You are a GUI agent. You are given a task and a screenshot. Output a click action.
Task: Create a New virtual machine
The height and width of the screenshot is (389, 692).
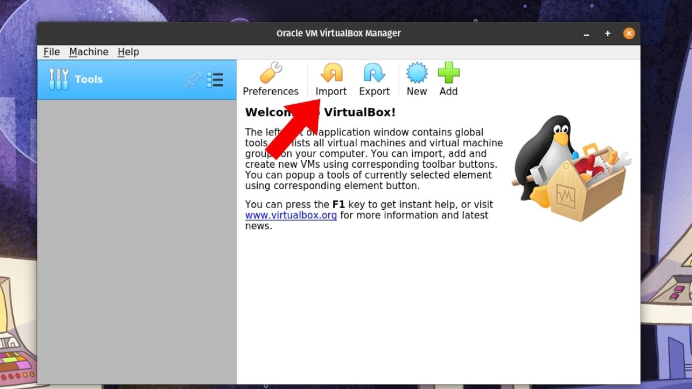point(416,80)
